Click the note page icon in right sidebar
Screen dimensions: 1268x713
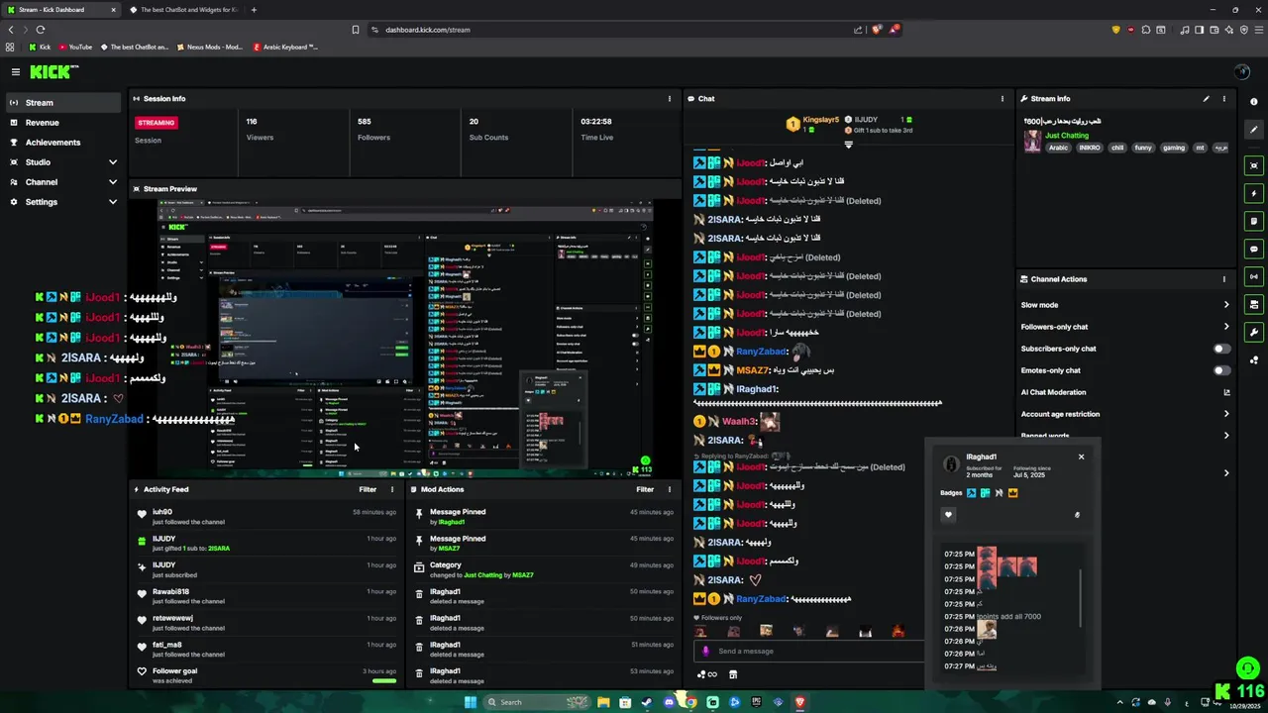click(x=1254, y=221)
